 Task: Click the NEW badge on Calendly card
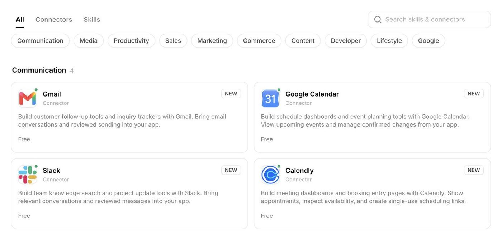click(x=474, y=170)
